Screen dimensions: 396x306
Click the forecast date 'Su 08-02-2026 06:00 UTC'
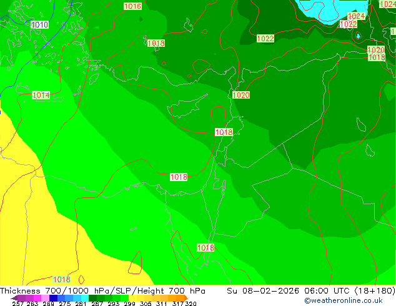pyautogui.click(x=289, y=291)
